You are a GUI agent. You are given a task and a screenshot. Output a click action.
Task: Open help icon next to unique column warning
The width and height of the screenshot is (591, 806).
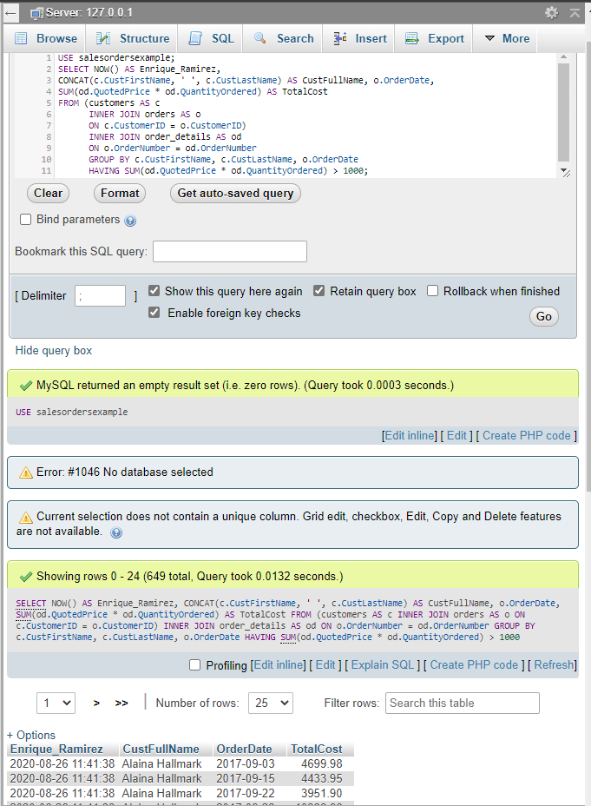(116, 532)
